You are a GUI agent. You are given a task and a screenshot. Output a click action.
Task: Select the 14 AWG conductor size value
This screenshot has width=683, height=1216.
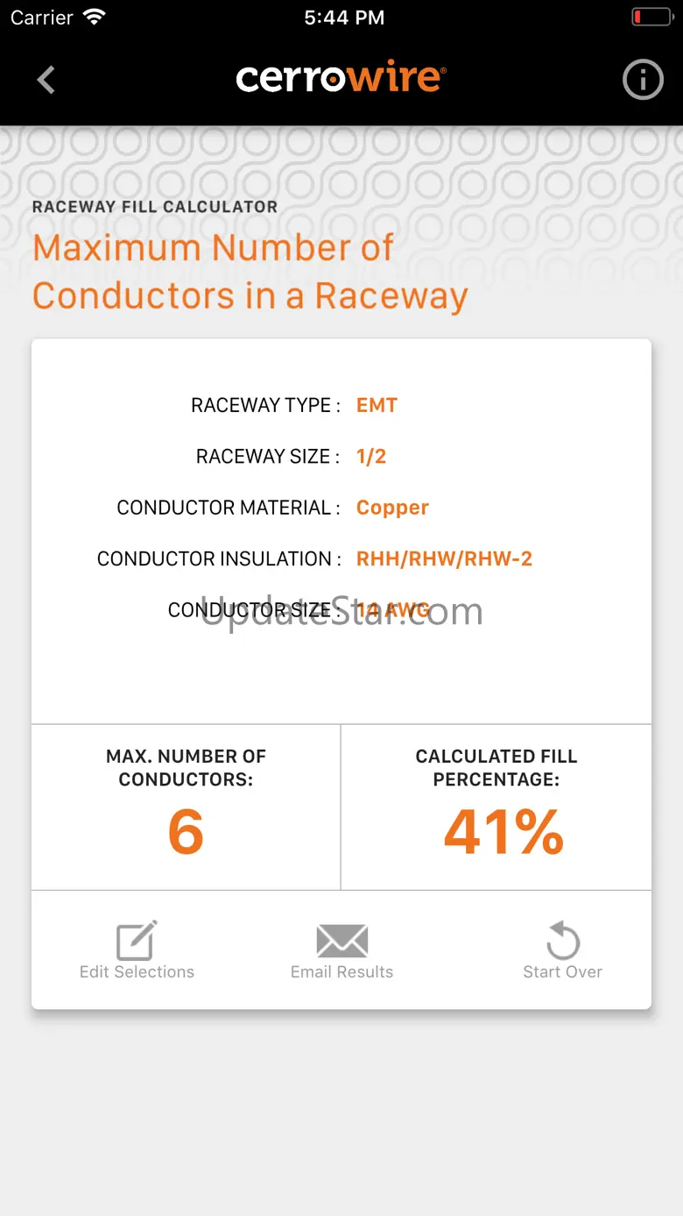[x=393, y=609]
